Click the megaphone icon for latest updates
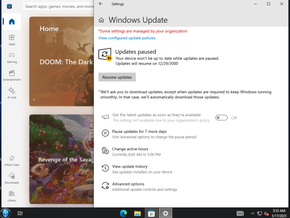This screenshot has width=290, height=218. click(x=105, y=117)
